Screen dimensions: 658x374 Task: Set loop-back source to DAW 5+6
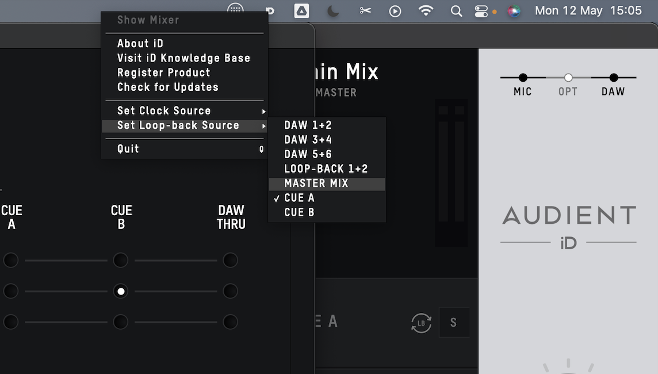[x=327, y=154]
